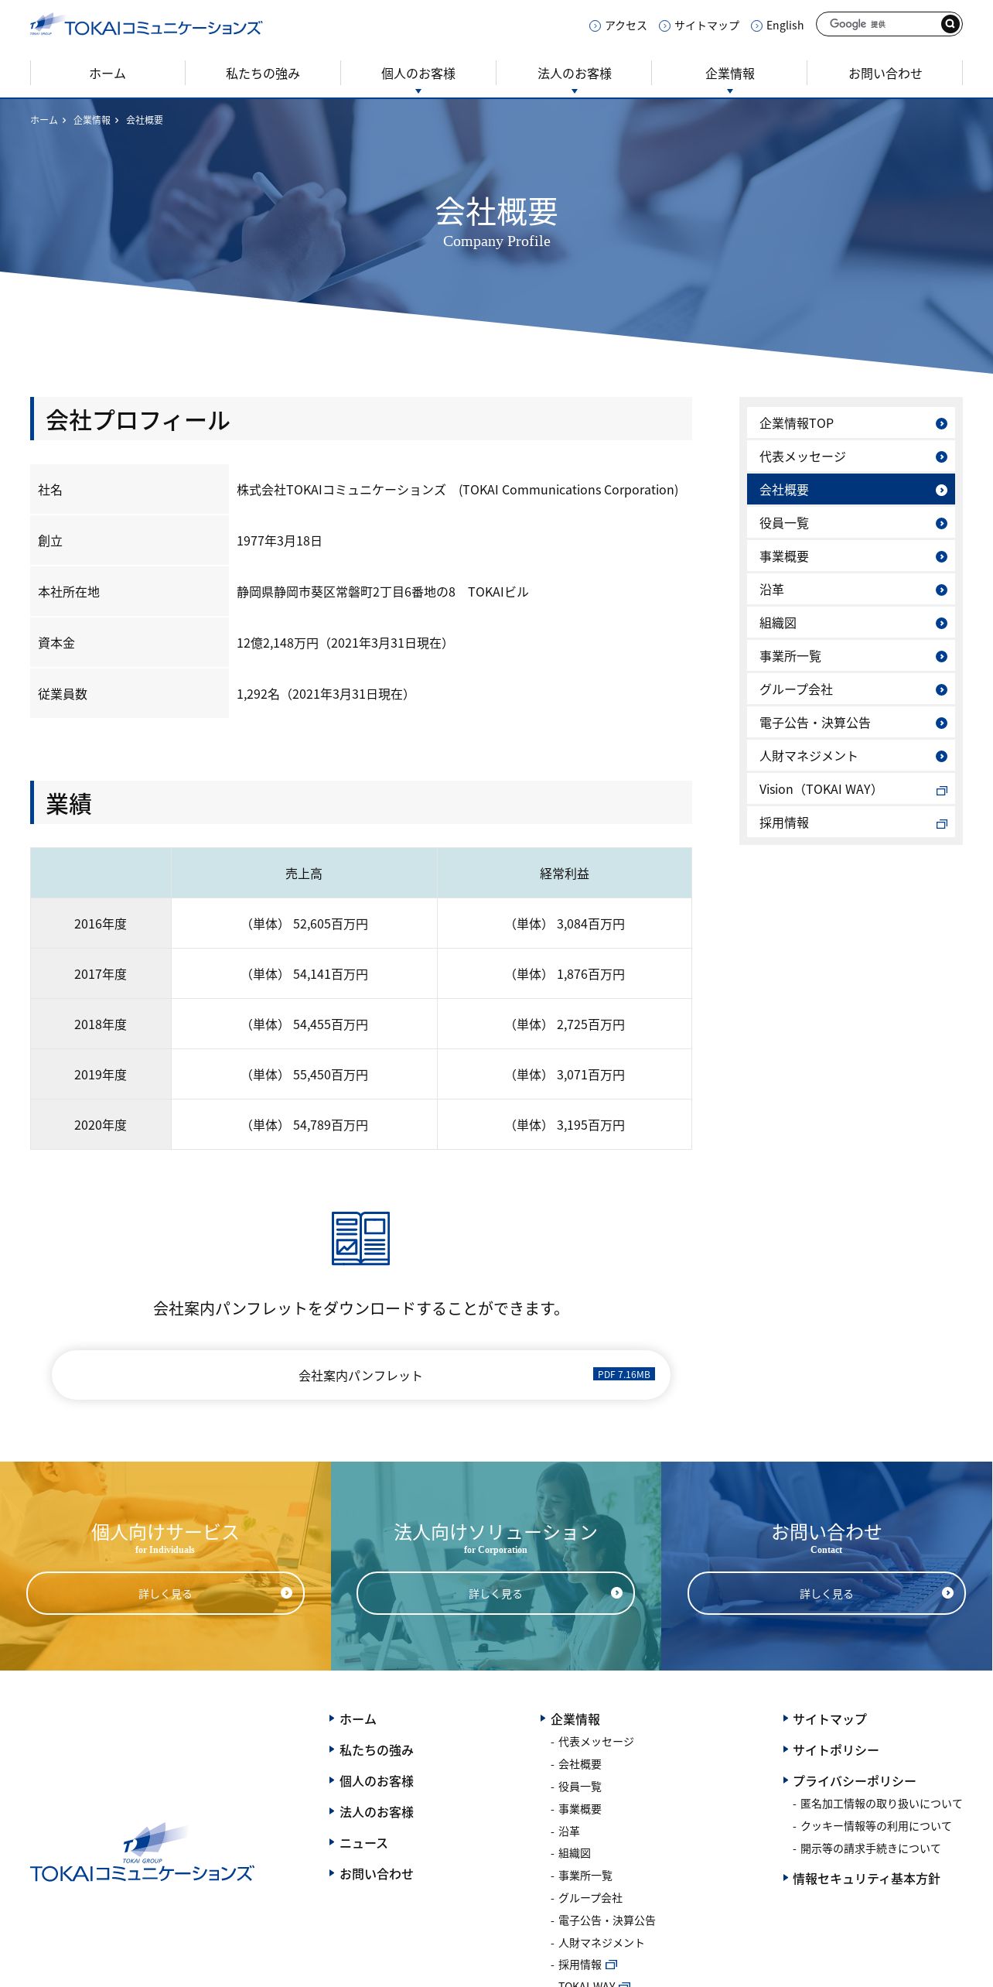Viewport: 993px width, 1987px height.
Task: Click the arrow icon beside 代表メッセージ
Action: [941, 457]
